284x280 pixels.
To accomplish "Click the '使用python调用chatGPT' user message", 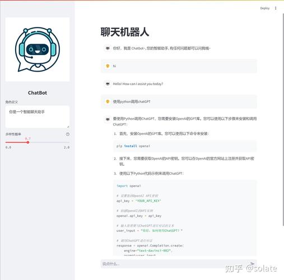I will click(132, 101).
